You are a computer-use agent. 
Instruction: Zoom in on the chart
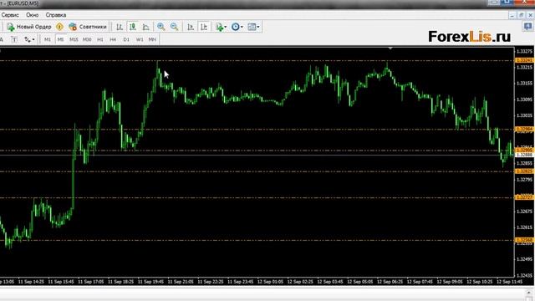[x=161, y=27]
